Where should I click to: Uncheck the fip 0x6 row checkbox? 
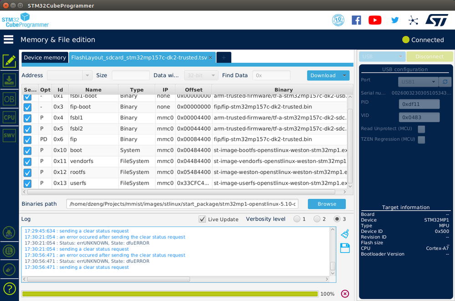(28, 140)
